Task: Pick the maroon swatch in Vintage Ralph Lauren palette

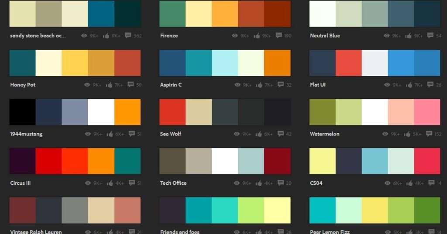Action: [x=23, y=210]
